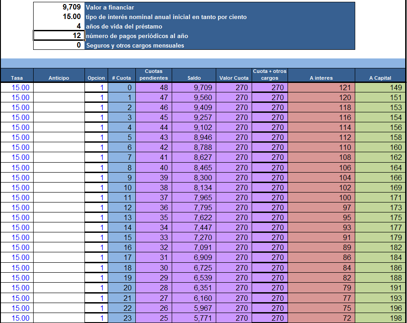Viewport: 407px width, 323px height.
Task: Click the Saldo cell showing 8,134
Action: point(194,188)
